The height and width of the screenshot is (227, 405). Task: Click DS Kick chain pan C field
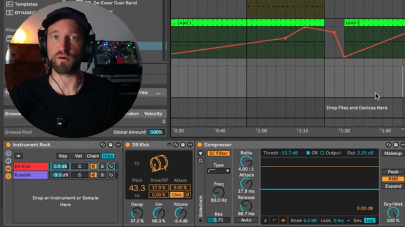point(80,166)
